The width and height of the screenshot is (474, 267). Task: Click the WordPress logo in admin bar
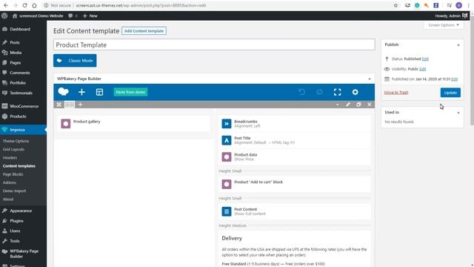4,16
